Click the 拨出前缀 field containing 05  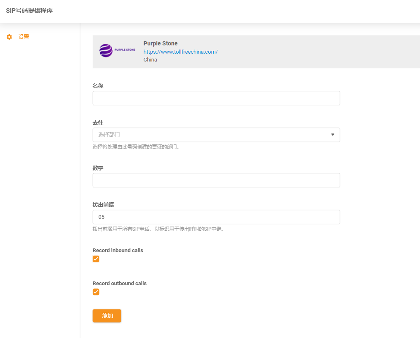[216, 217]
